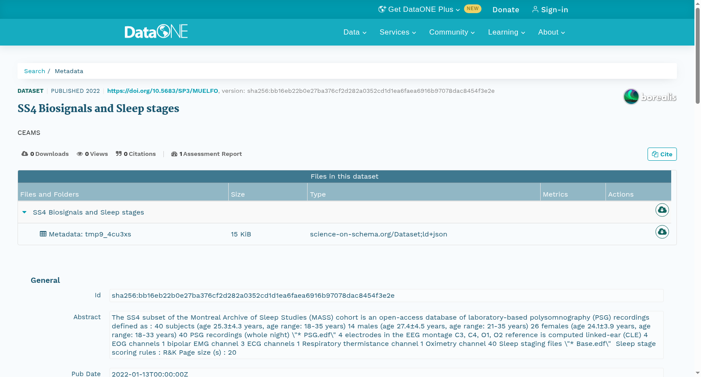This screenshot has width=701, height=377.
Task: Click the Abstract text block
Action: pyautogui.click(x=386, y=335)
